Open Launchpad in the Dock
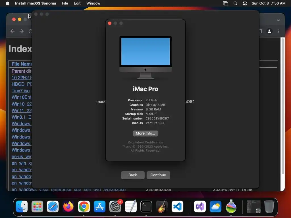 37,206
